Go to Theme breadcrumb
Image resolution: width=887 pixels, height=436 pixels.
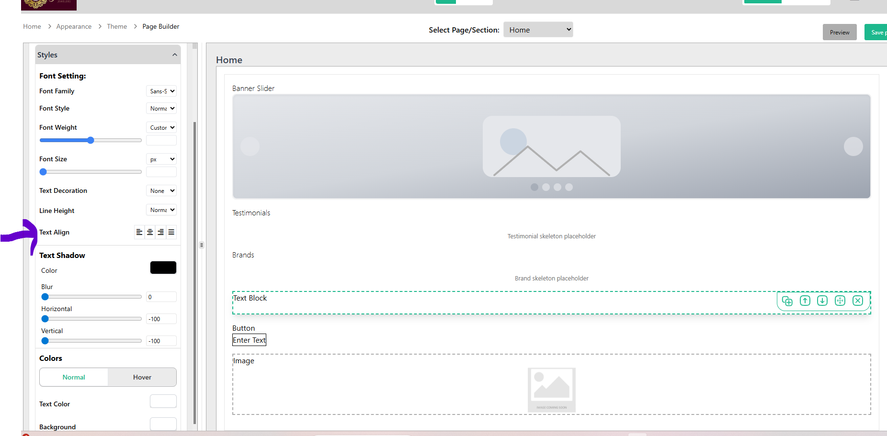point(117,26)
